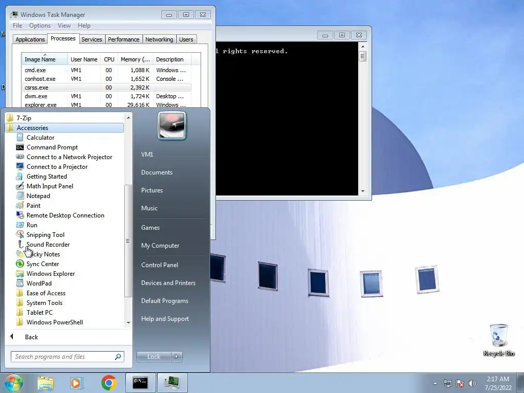Launch Google Chrome from taskbar
This screenshot has height=393, width=524.
point(108,383)
